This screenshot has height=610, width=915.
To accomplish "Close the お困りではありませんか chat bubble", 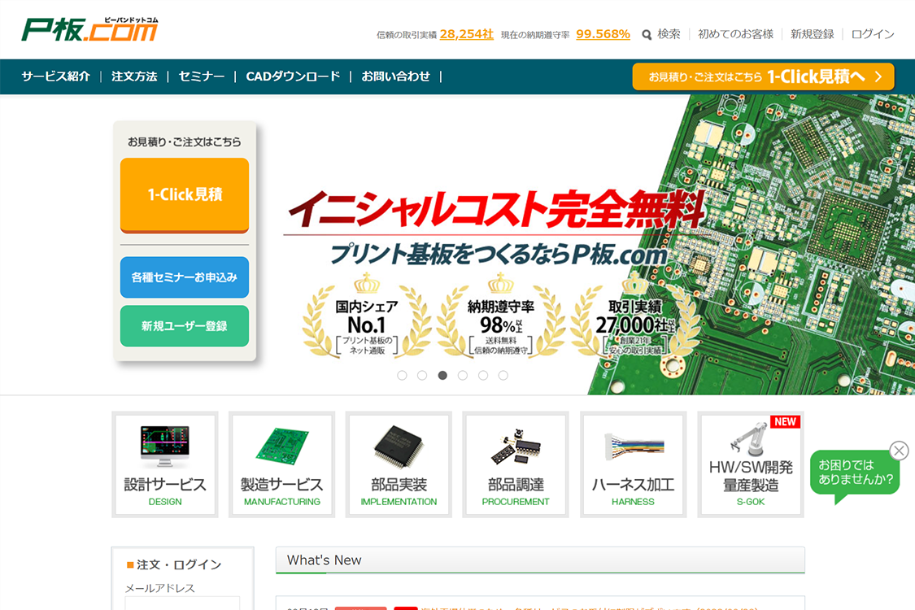I will click(x=899, y=451).
